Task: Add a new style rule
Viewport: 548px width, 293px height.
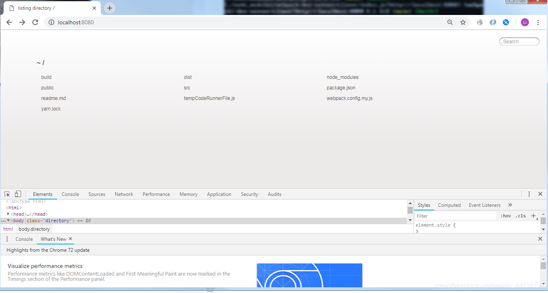Action: [x=533, y=216]
